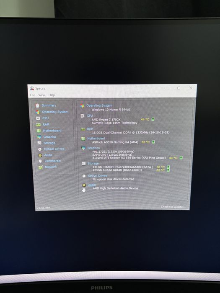Click Windows 10 Home N 64-bit text
The height and width of the screenshot is (293, 220).
(x=111, y=110)
